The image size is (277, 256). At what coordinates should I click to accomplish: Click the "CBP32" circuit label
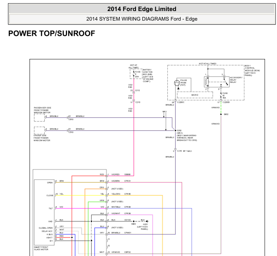[127, 252]
